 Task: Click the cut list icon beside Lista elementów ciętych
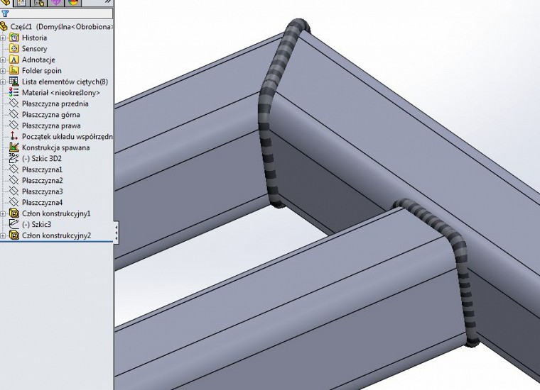point(14,82)
